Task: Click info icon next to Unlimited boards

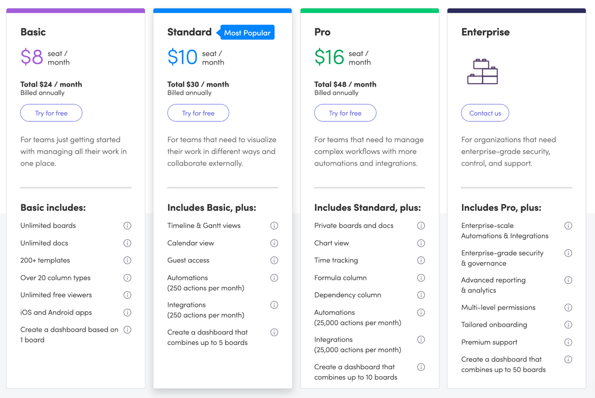Action: 127,226
